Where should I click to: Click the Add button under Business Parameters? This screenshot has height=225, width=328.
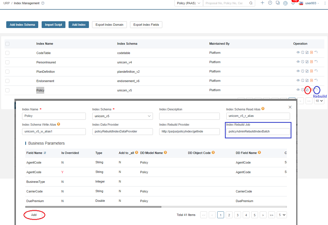point(34,215)
